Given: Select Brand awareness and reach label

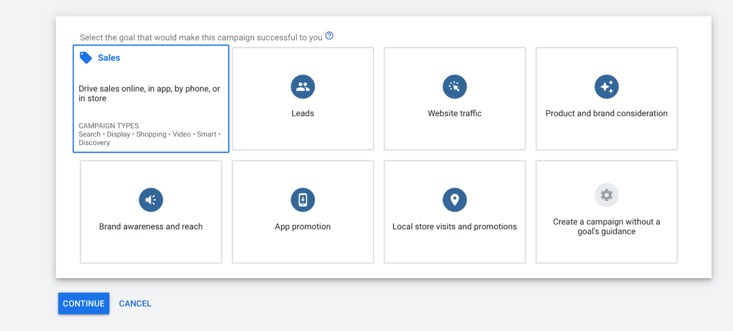Looking at the screenshot, I should click(x=151, y=227).
